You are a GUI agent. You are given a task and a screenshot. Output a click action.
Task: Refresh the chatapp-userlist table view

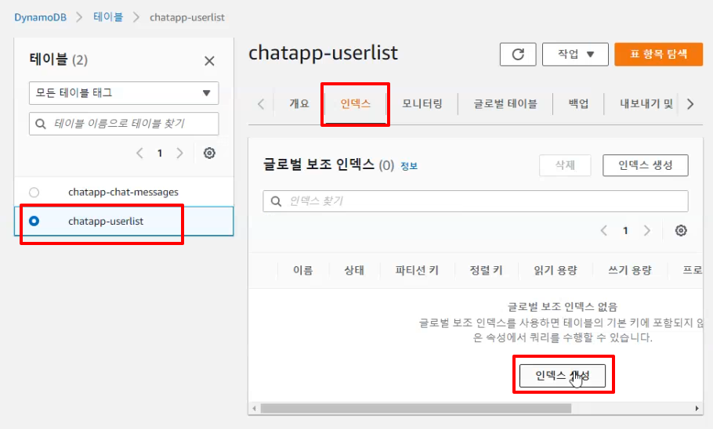518,55
